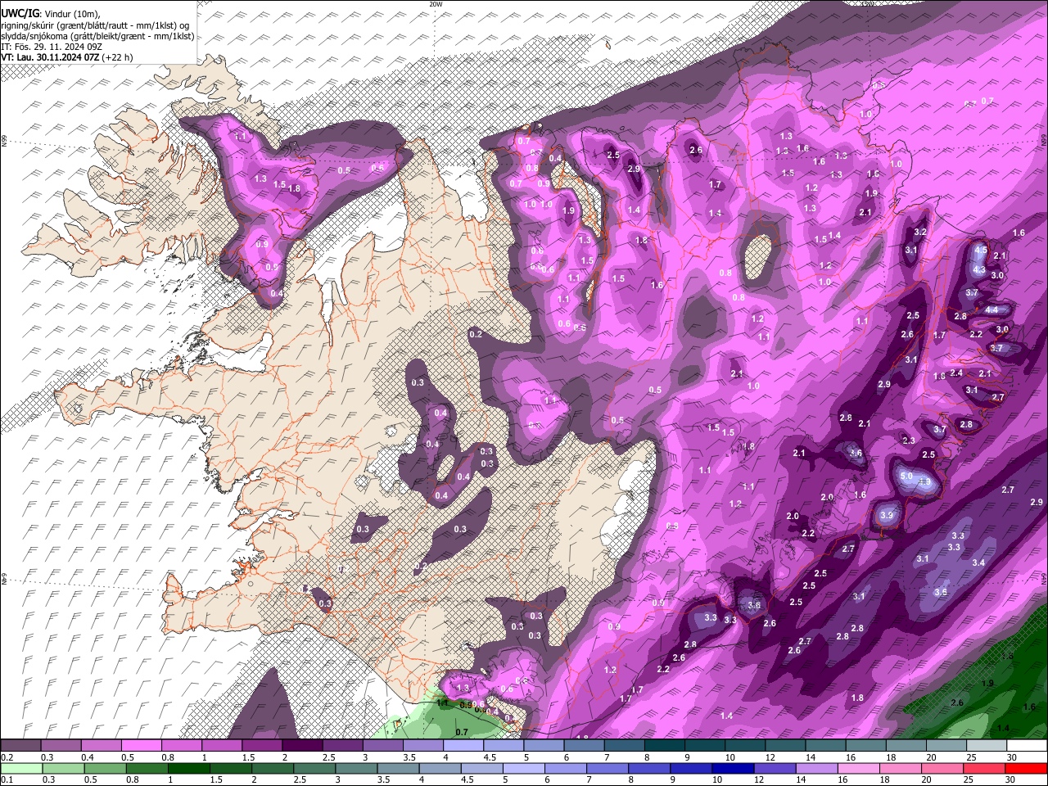Pick the light lavender 4–4.5 snow swatch
This screenshot has height=786, width=1048.
tap(463, 746)
